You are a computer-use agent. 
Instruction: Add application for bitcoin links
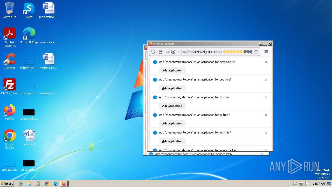[x=172, y=71]
